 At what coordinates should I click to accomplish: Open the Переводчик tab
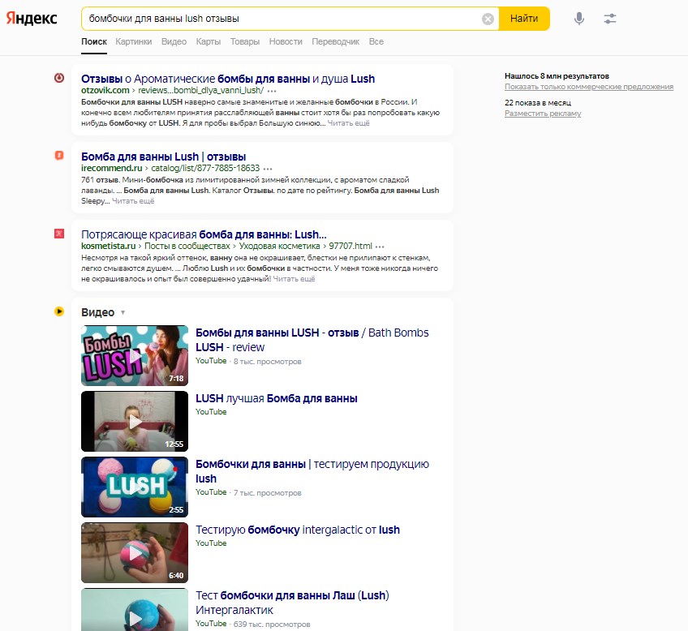click(336, 41)
